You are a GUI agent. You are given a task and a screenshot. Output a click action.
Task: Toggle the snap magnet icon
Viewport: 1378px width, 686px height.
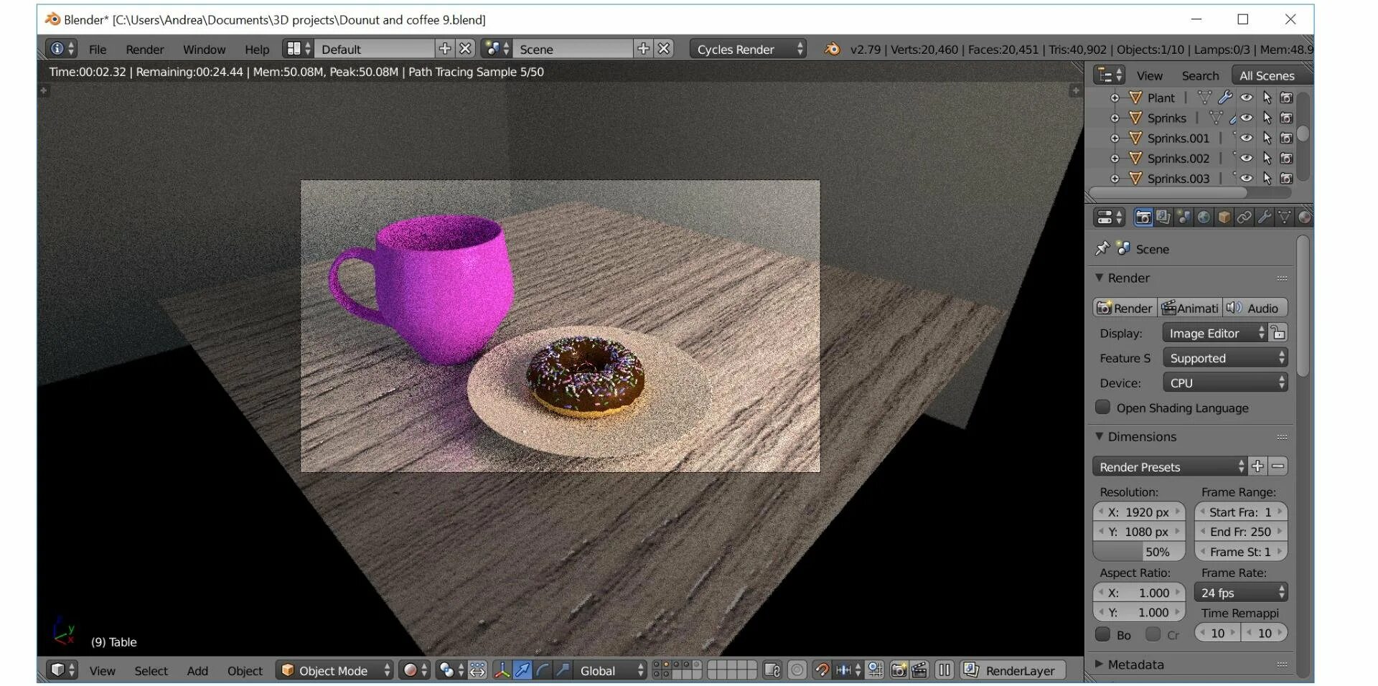(822, 670)
